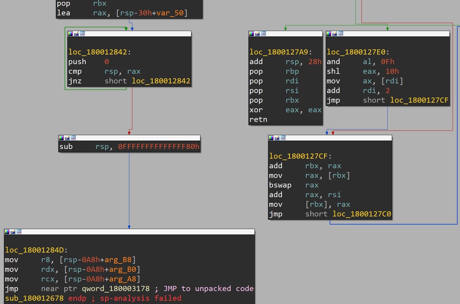Set node color for the 'sub rsp' block
The image size is (460, 304).
pyautogui.click(x=61, y=138)
